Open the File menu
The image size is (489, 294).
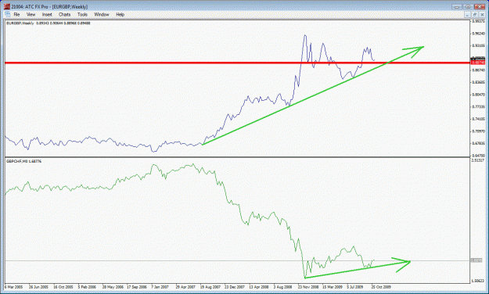pyautogui.click(x=16, y=14)
